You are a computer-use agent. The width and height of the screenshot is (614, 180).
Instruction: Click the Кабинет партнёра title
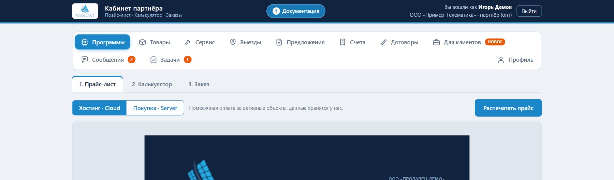point(134,8)
